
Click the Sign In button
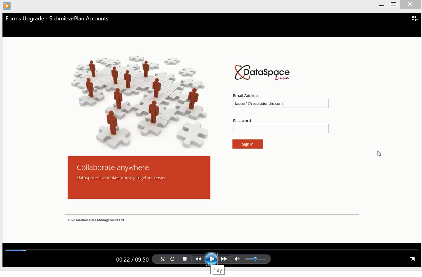(x=248, y=144)
